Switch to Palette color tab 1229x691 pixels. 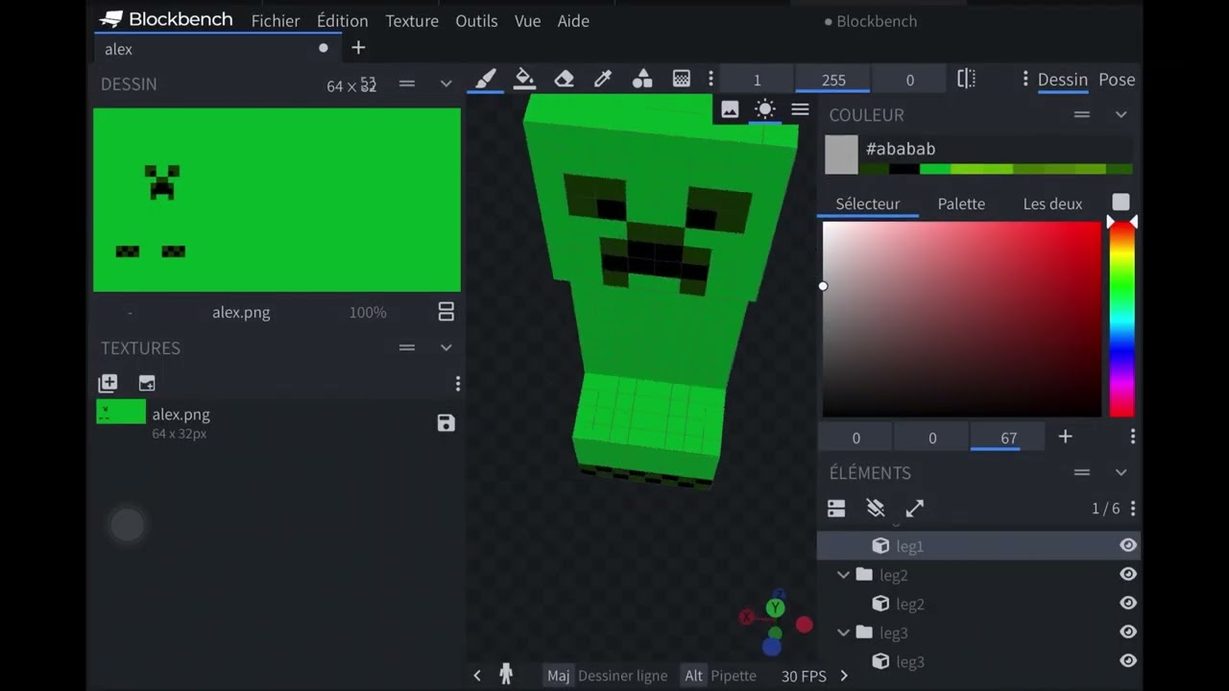point(961,203)
